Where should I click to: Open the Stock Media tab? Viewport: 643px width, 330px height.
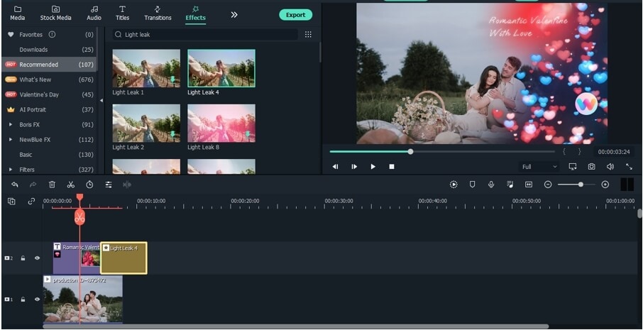point(55,13)
